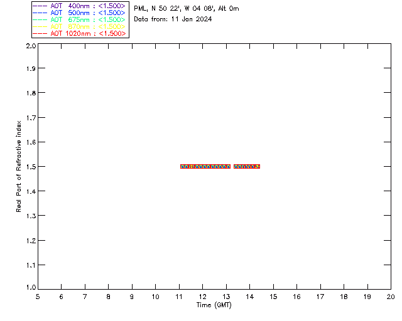Click x-axis label 5
The image size is (402, 321).
click(38, 297)
